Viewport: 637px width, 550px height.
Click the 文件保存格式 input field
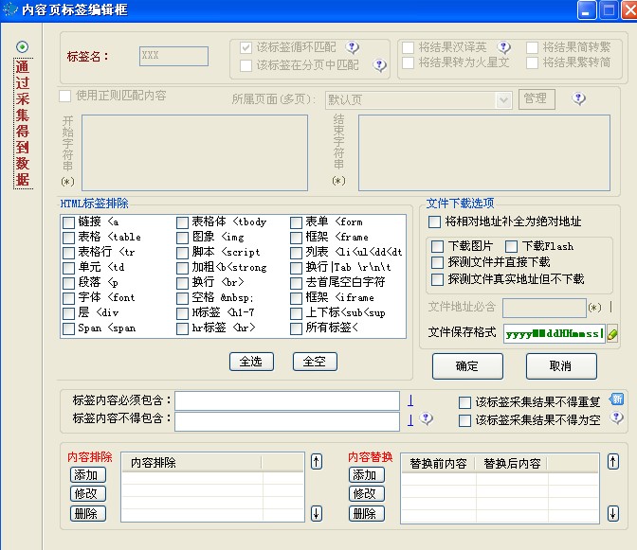555,334
